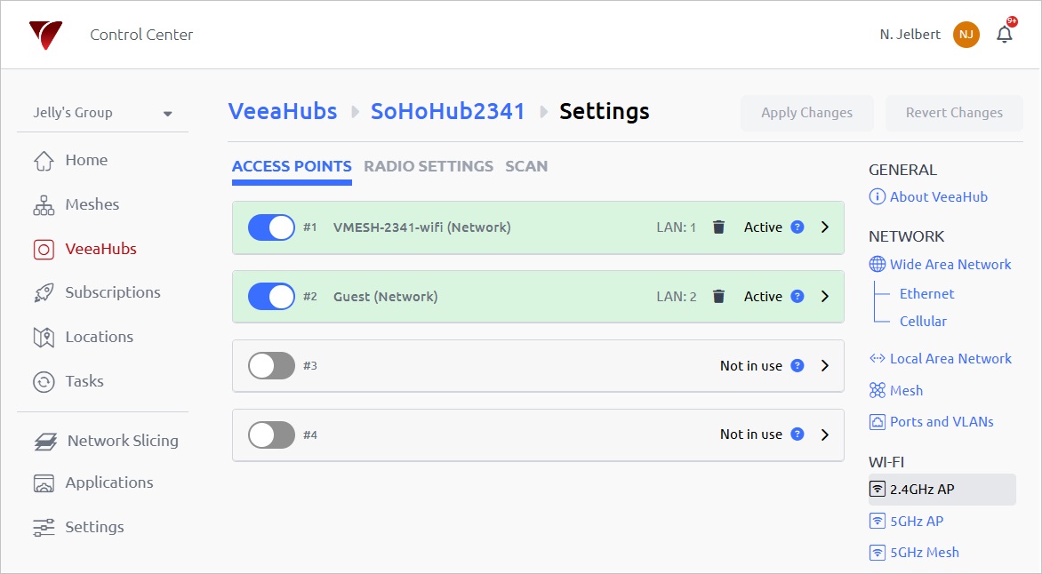Screen dimensions: 1042x574
Task: Open Locations label in the sidebar
Action: pyautogui.click(x=99, y=337)
